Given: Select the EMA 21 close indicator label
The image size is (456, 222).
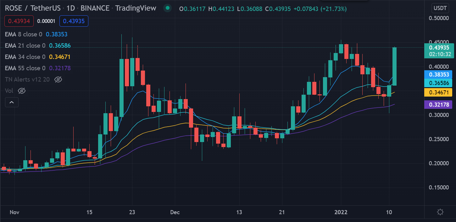Looking at the screenshot, I should point(25,45).
